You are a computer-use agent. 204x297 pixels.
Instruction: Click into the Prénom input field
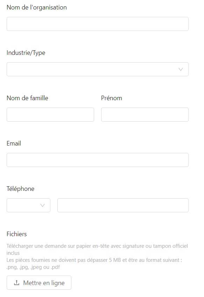click(145, 115)
